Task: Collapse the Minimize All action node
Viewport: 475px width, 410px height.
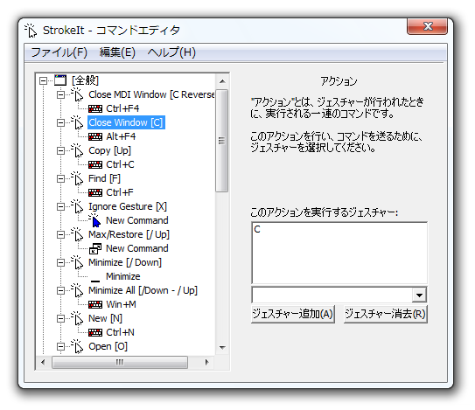Action: [x=60, y=291]
